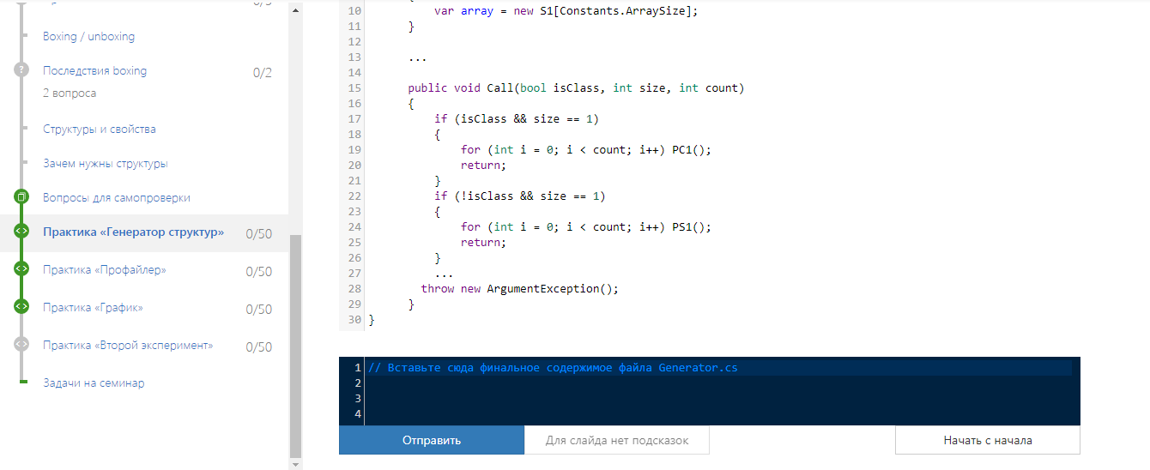Open Последствия boxing quiz
This screenshot has height=470, width=1150.
click(94, 71)
